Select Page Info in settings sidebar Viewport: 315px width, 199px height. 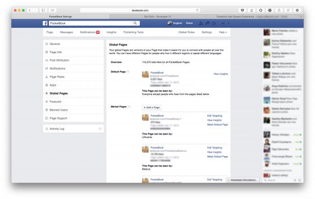pos(73,52)
